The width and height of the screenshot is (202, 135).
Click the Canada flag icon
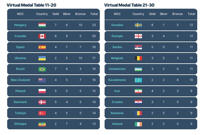42,36
